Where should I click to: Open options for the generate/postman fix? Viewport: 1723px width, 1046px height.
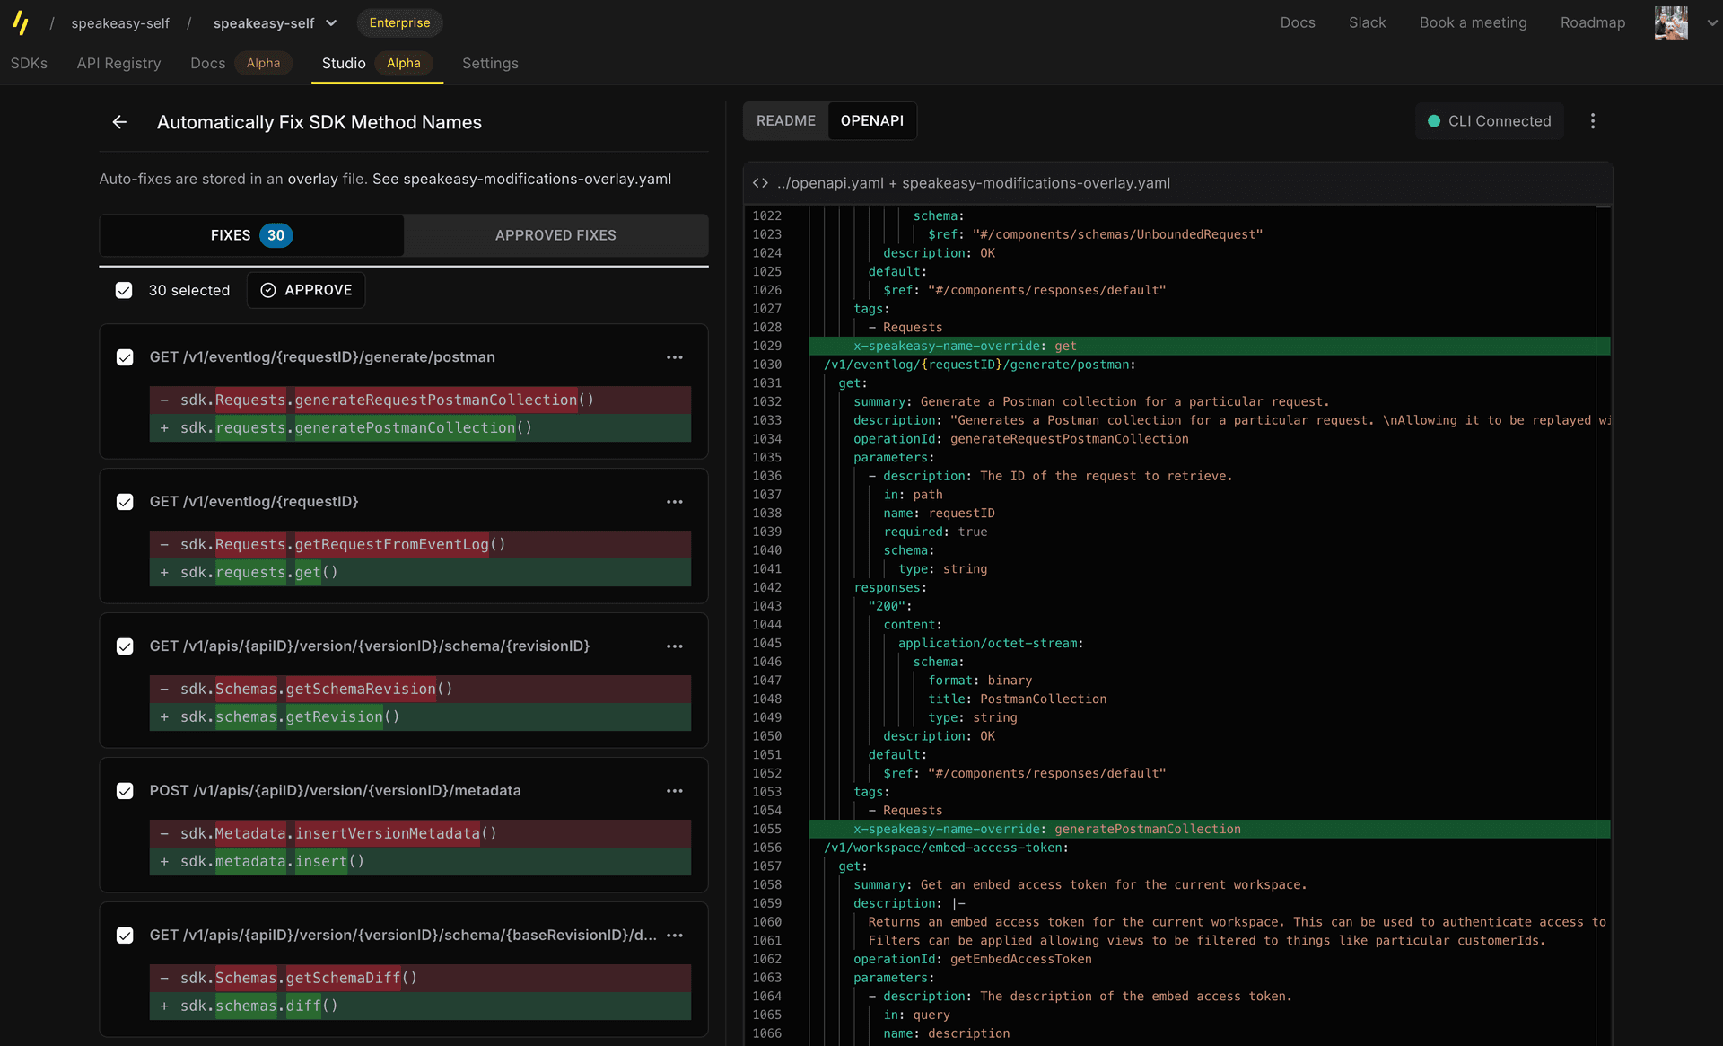point(675,357)
